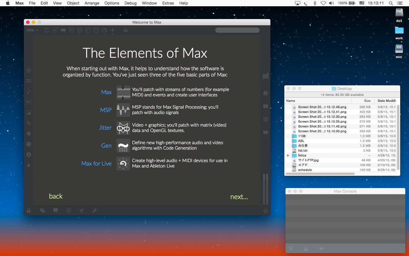Select the comment bubble tool in top toolbar
The image size is (409, 256).
coord(63,30)
